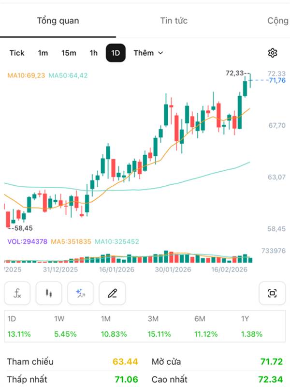
Task: Switch chart to 1m interval
Action: (43, 53)
